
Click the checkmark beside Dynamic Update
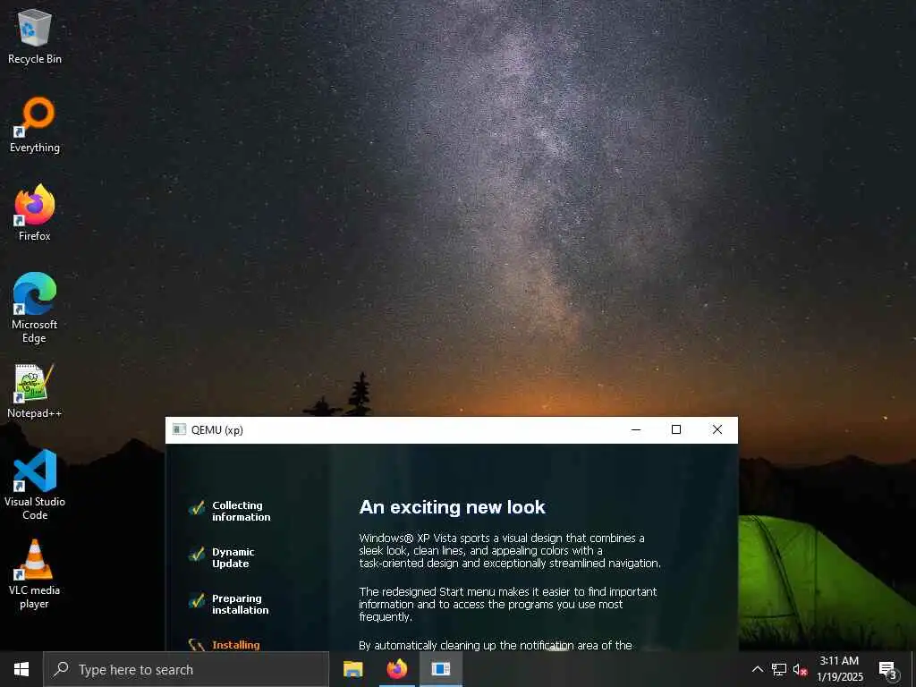(x=197, y=554)
